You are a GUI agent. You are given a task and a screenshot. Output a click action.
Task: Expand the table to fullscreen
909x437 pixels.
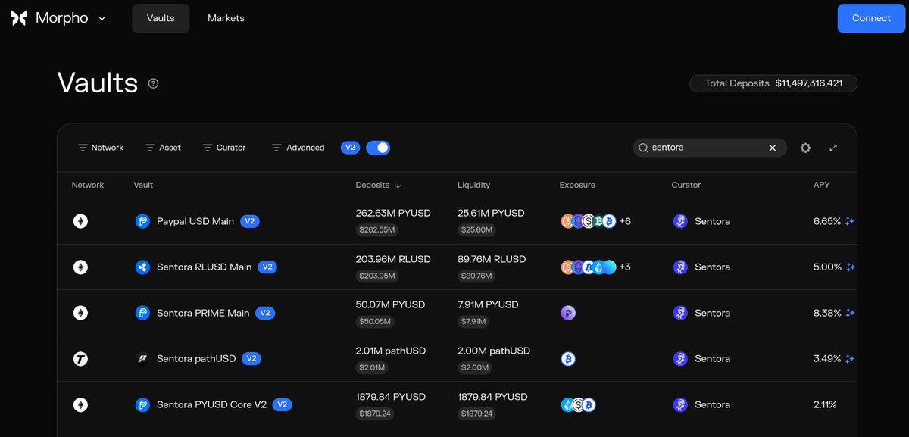tap(833, 148)
